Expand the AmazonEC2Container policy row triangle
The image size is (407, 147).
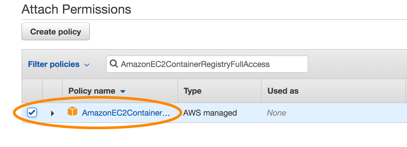pos(52,113)
